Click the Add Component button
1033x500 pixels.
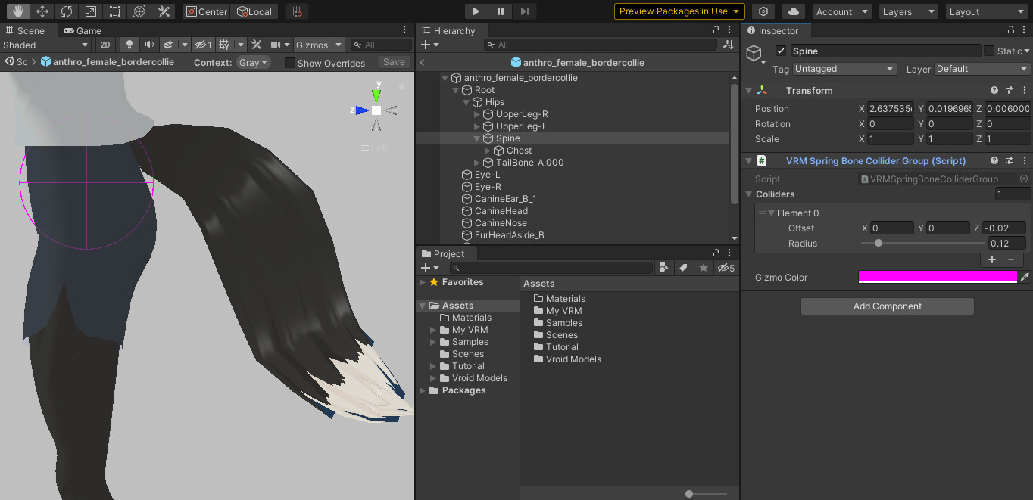click(x=887, y=306)
